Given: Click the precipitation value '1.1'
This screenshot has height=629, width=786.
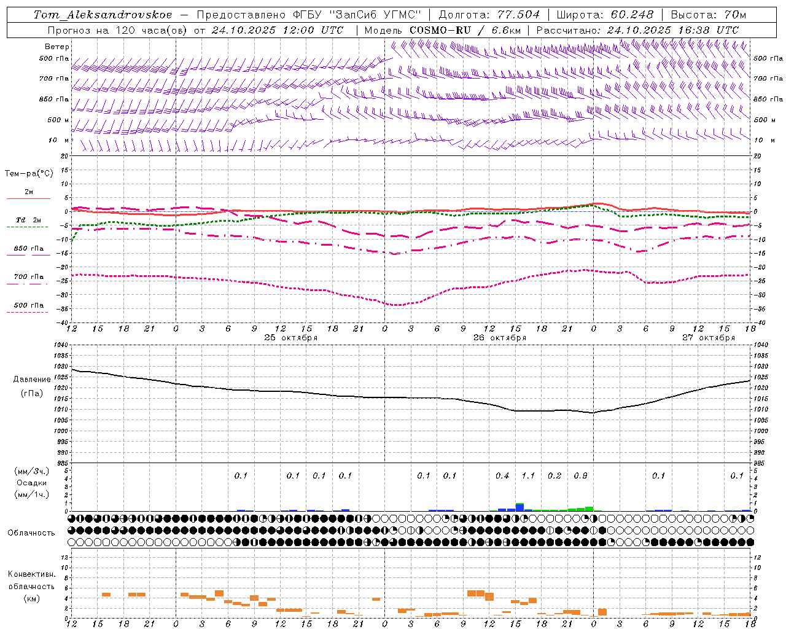Looking at the screenshot, I should point(528,476).
